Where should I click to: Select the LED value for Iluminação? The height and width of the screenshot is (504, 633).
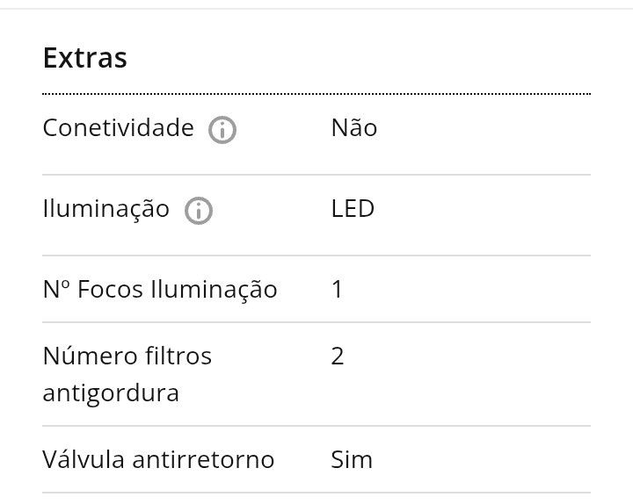pyautogui.click(x=353, y=209)
